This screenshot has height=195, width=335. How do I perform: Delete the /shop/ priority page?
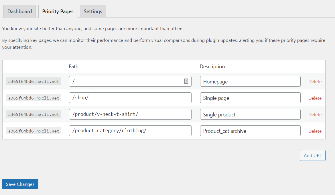pos(315,98)
